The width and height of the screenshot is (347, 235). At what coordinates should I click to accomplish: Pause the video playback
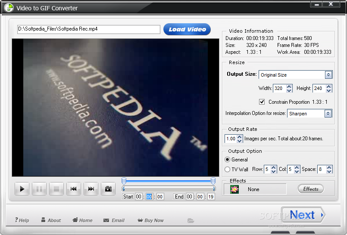coord(39,189)
